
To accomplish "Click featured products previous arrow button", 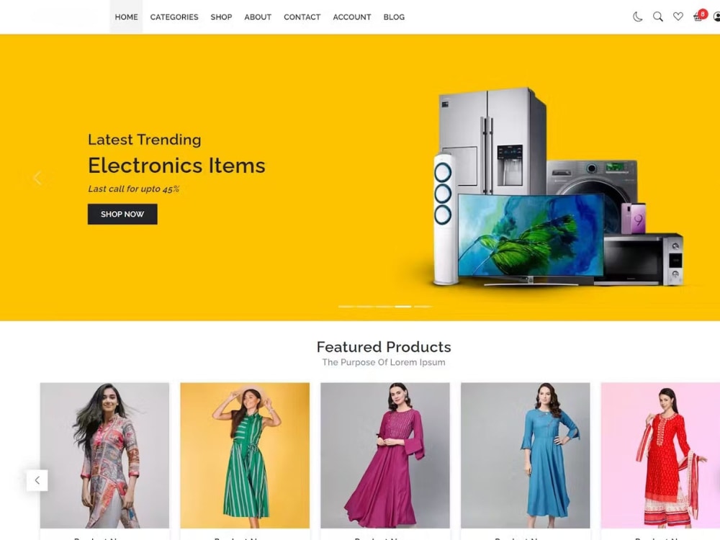I will pyautogui.click(x=37, y=480).
